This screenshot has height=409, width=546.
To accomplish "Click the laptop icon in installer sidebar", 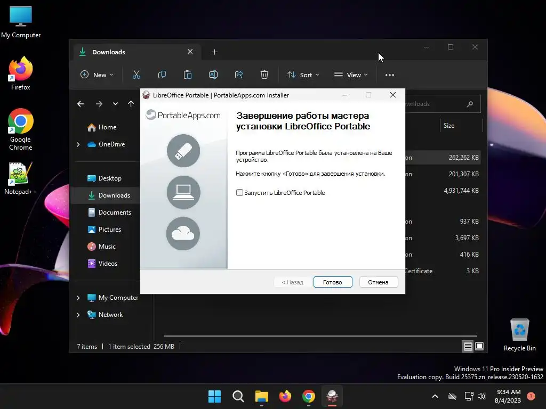I will (x=183, y=192).
